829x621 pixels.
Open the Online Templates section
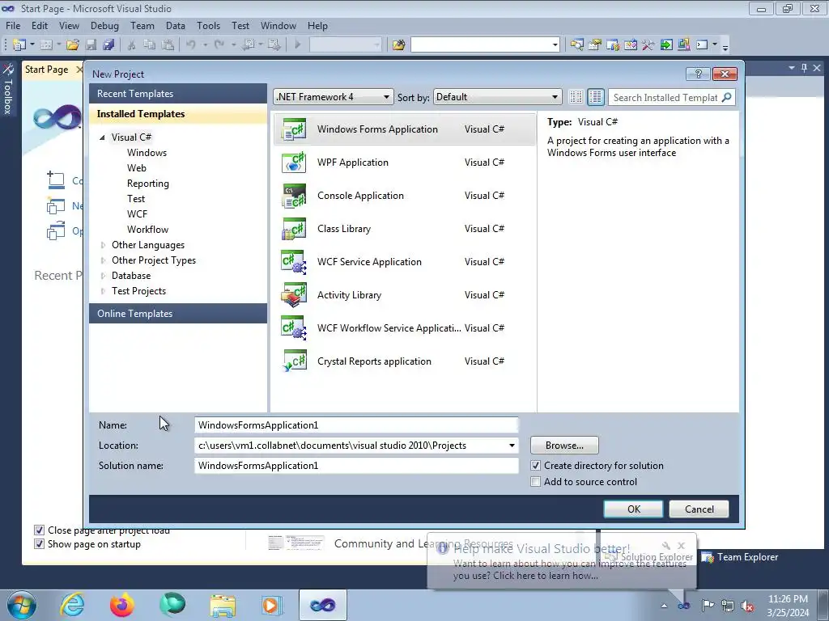point(178,314)
